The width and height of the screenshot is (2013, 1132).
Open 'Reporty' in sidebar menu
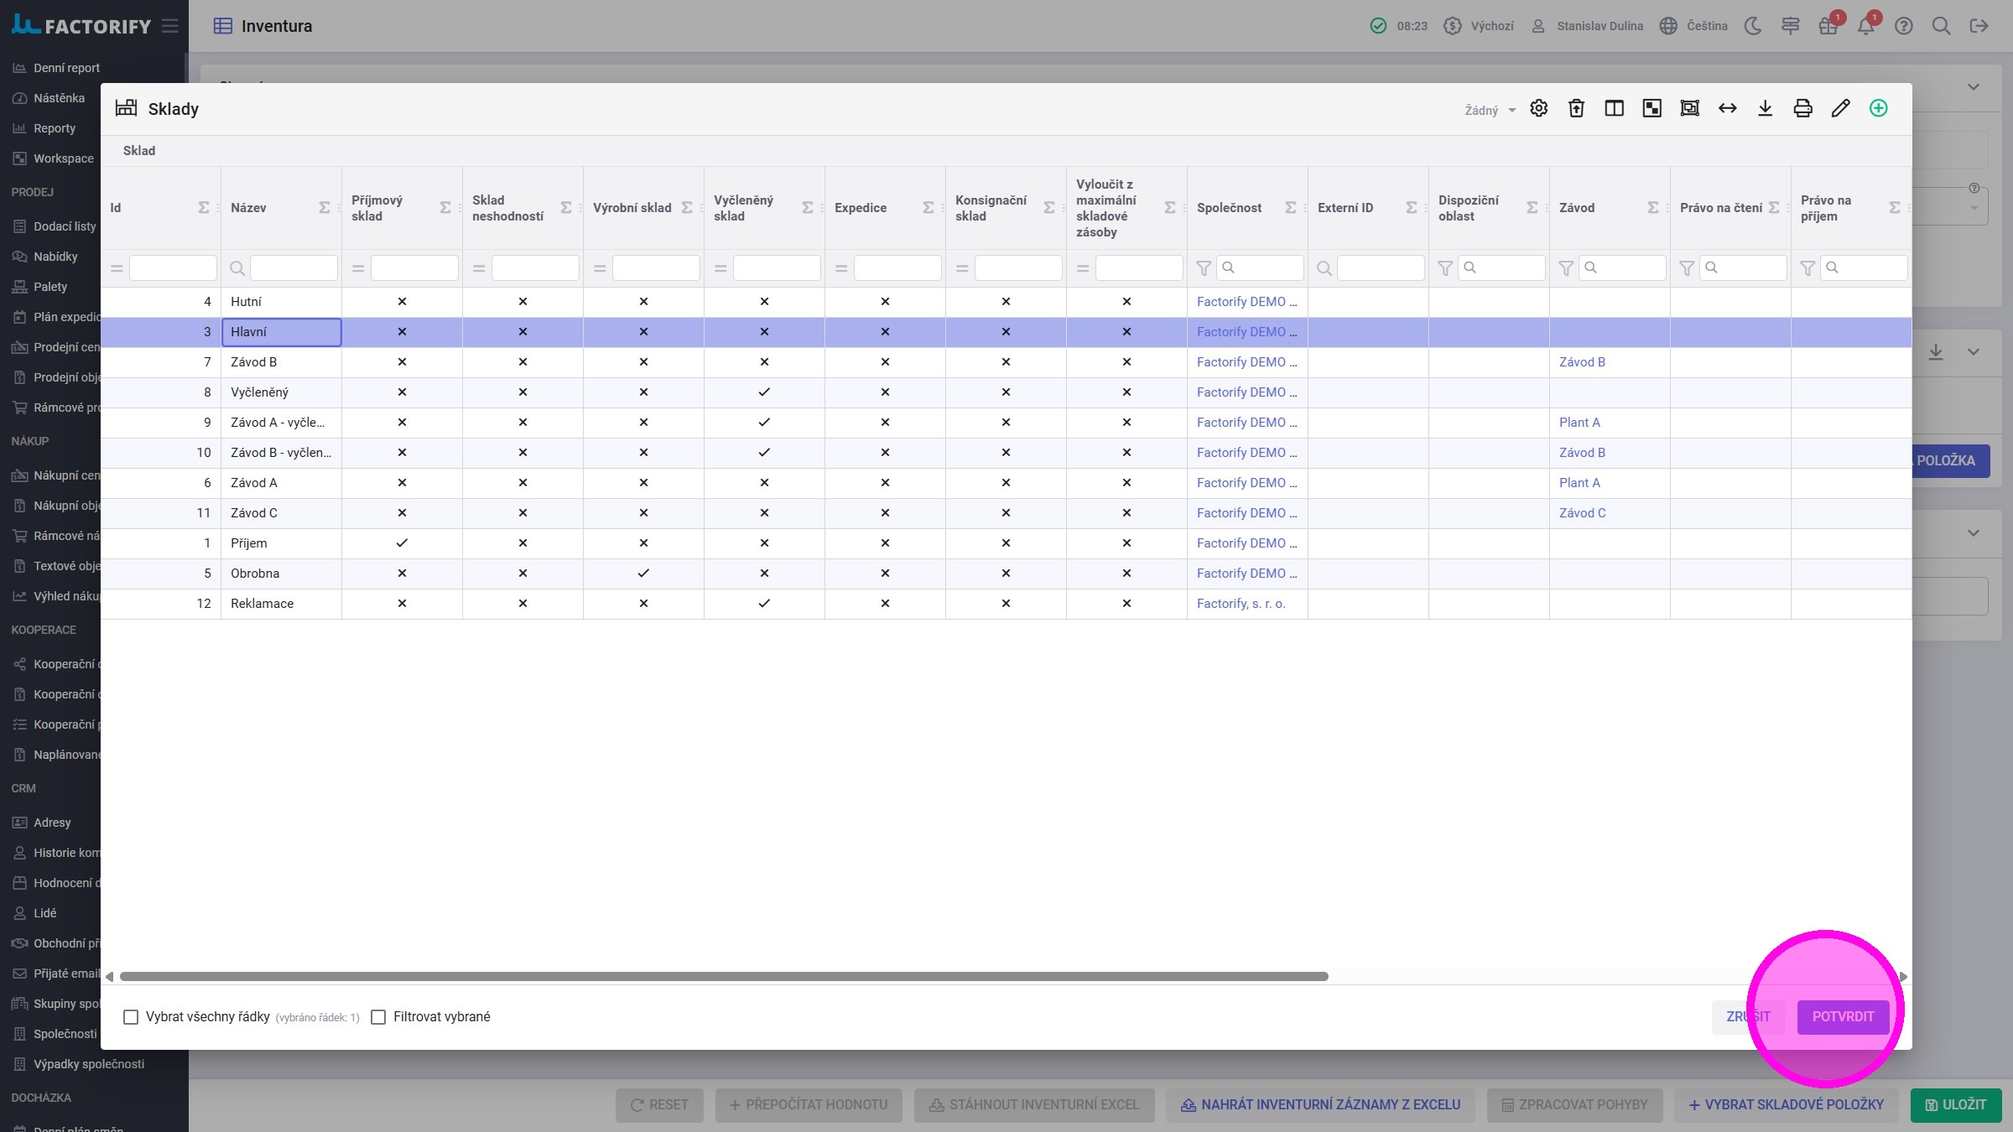click(x=55, y=128)
